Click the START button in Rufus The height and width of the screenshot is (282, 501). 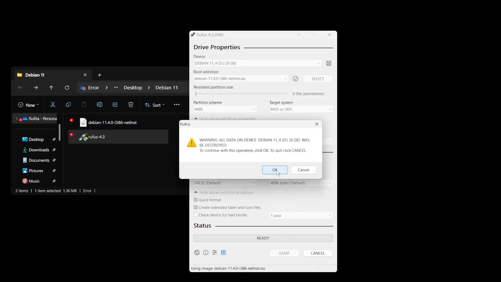(x=284, y=253)
